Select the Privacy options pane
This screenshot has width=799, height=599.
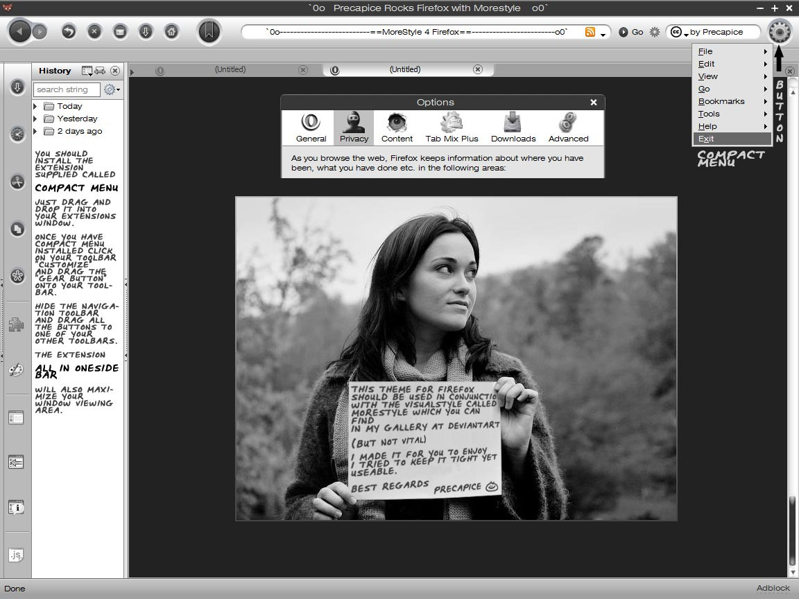[354, 128]
